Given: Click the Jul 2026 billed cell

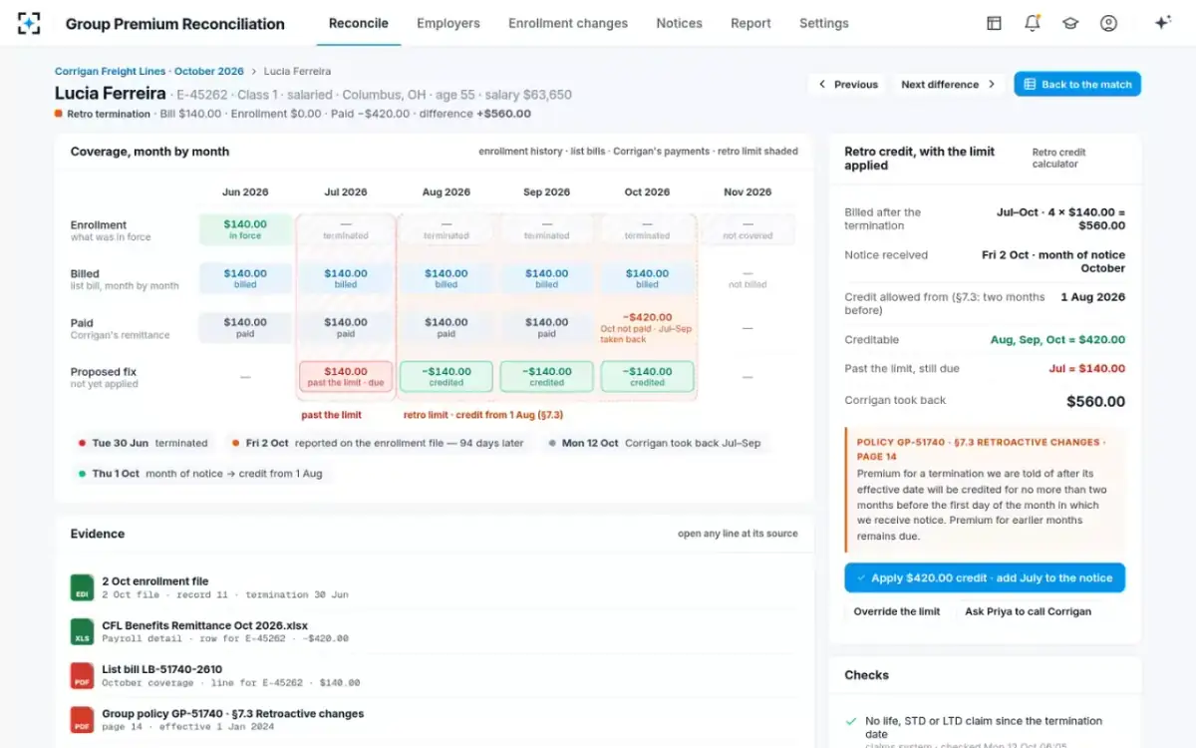Looking at the screenshot, I should tap(345, 278).
